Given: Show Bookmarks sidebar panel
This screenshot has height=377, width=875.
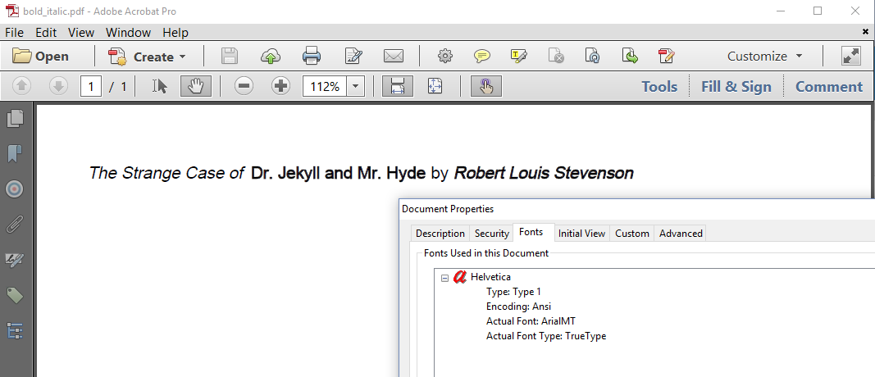Looking at the screenshot, I should pyautogui.click(x=15, y=153).
